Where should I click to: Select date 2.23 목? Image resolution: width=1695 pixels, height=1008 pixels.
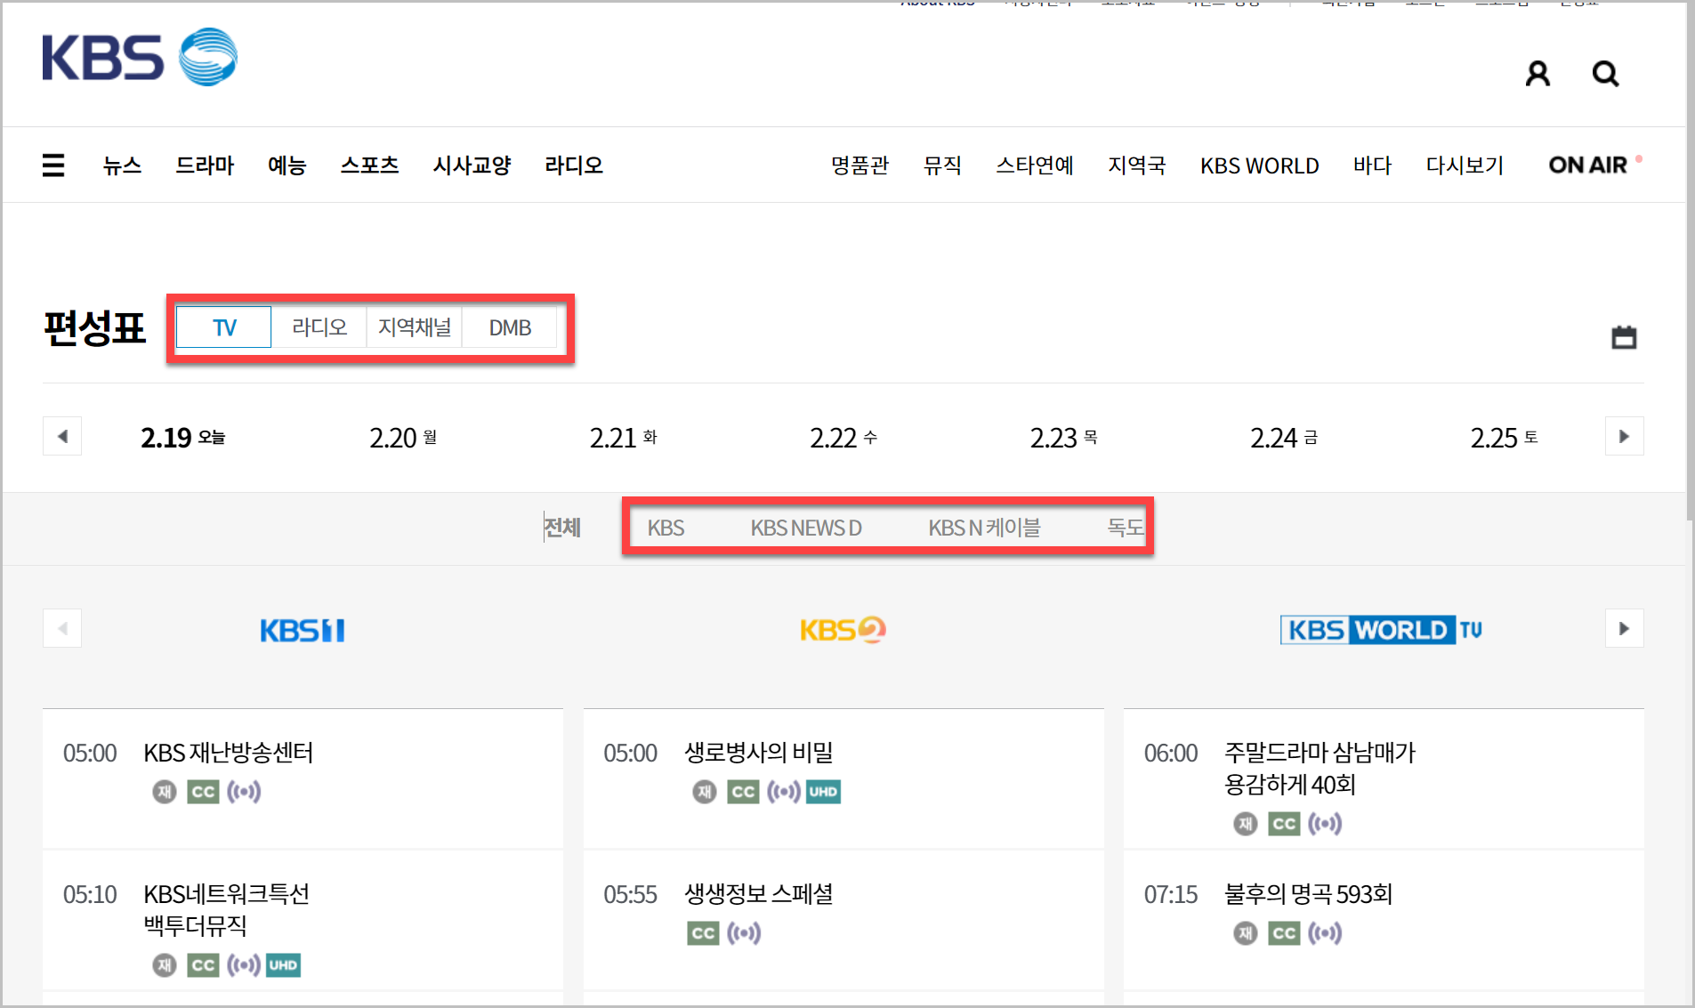click(1063, 437)
